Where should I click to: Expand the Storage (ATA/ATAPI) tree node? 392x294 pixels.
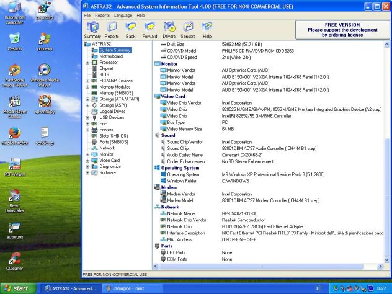tap(87, 99)
